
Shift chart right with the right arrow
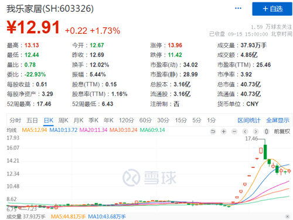pyautogui.click(x=255, y=132)
